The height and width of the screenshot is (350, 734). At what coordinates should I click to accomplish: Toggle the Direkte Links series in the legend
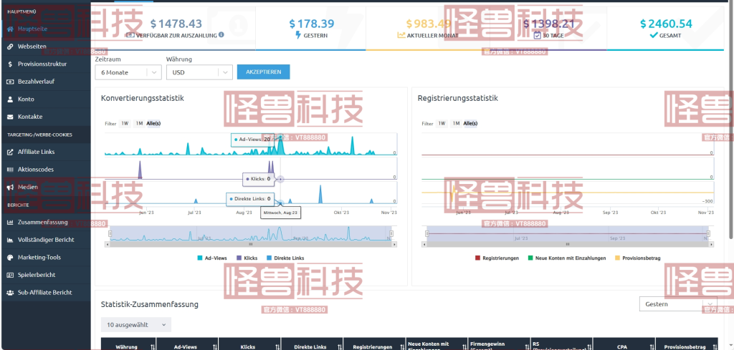[x=285, y=258]
